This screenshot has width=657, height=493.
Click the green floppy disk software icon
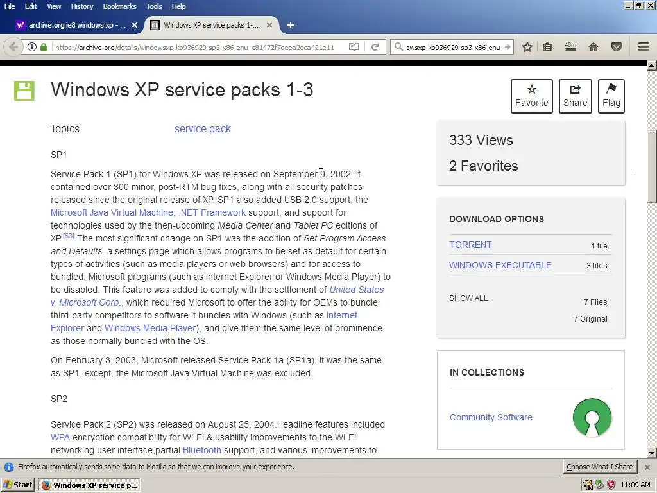[24, 91]
